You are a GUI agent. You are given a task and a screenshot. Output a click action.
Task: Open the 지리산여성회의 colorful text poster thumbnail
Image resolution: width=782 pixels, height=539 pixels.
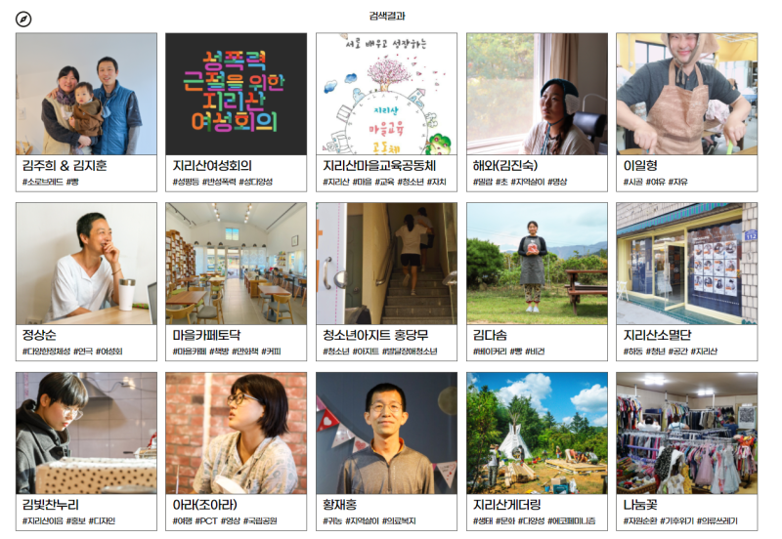pos(236,94)
